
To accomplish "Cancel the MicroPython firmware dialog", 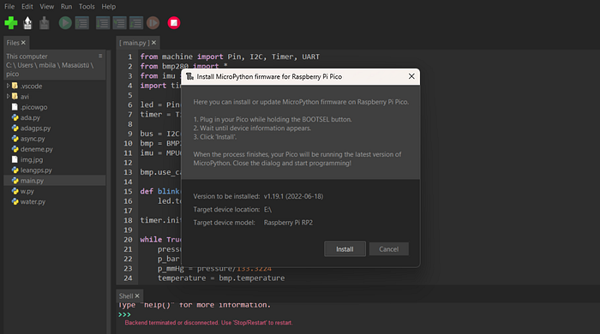I will point(389,249).
